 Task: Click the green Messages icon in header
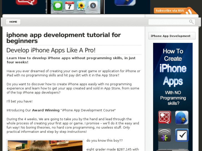click(58, 6)
